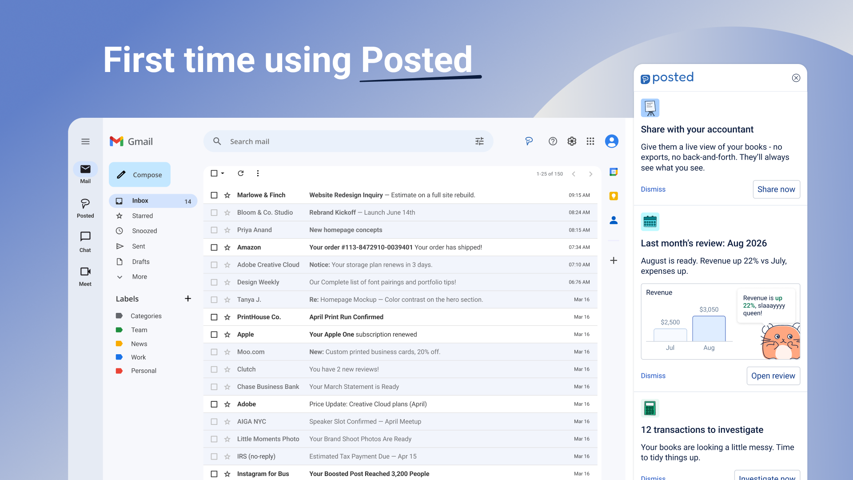Select the red Personal label
Viewport: 853px width, 480px height.
(143, 371)
